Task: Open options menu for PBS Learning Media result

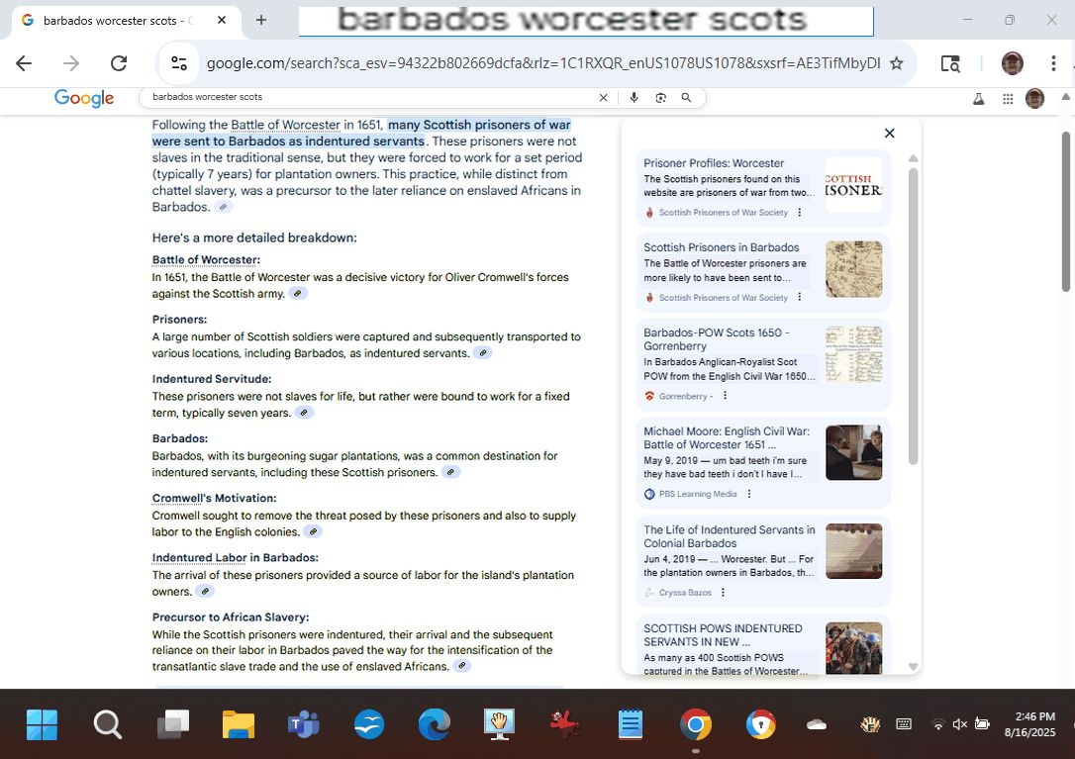Action: [748, 494]
